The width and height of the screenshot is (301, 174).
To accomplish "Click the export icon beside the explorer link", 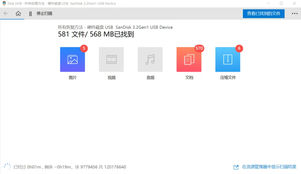I will [x=236, y=167].
